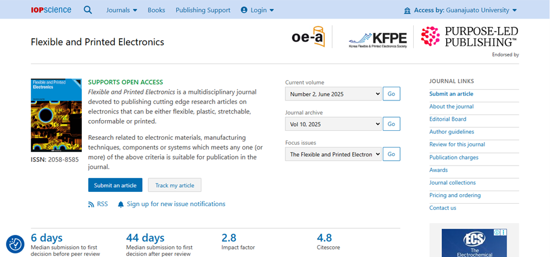Click the RSS feed icon
The width and height of the screenshot is (550, 257).
91,204
